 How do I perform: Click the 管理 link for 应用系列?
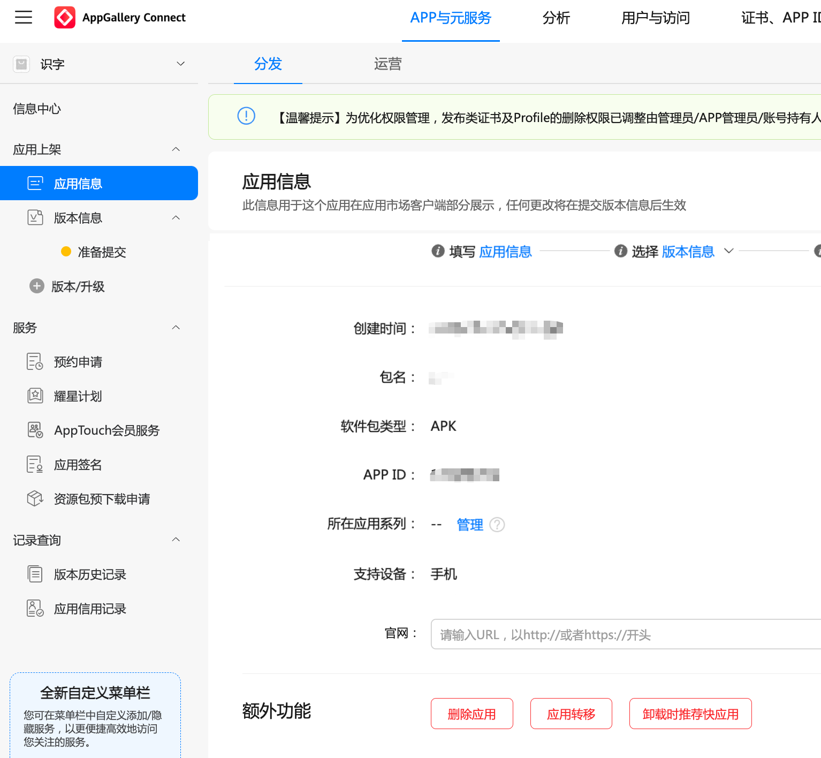pyautogui.click(x=470, y=525)
